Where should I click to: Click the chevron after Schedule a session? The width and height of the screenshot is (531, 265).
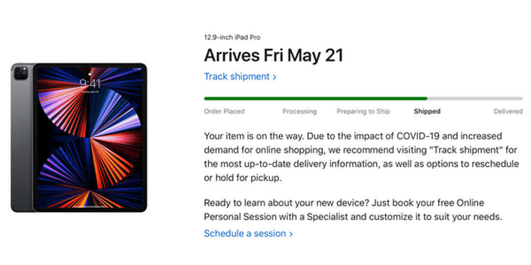[x=291, y=234]
